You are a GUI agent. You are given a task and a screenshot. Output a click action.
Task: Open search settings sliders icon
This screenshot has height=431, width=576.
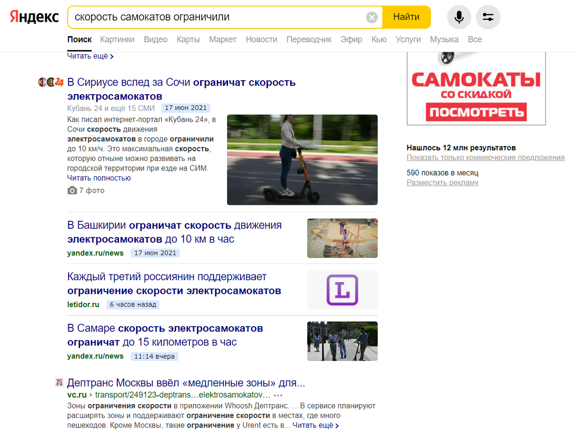click(488, 17)
